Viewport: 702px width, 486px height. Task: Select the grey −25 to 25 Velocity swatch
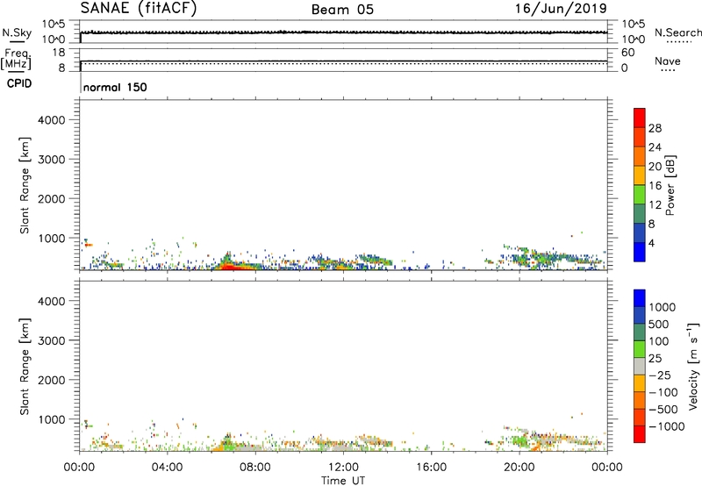pos(640,367)
